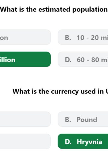108x151 pixels.
Task: Click the currency question heading text
Action: coord(60,92)
